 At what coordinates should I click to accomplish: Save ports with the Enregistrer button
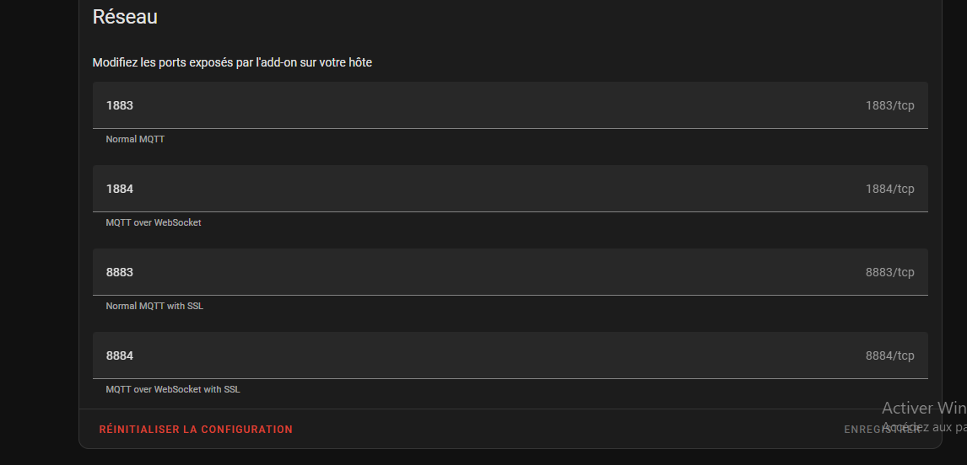pyautogui.click(x=882, y=430)
